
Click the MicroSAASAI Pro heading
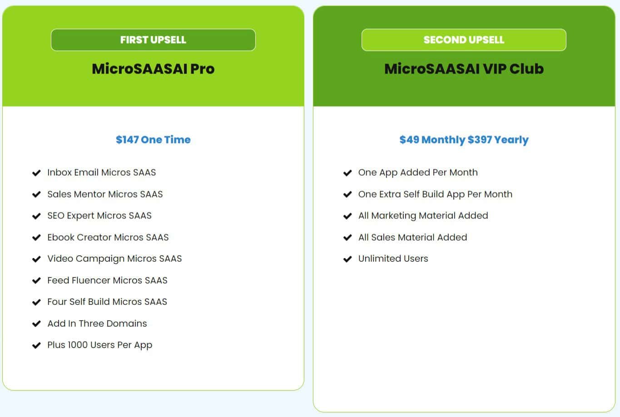(153, 69)
